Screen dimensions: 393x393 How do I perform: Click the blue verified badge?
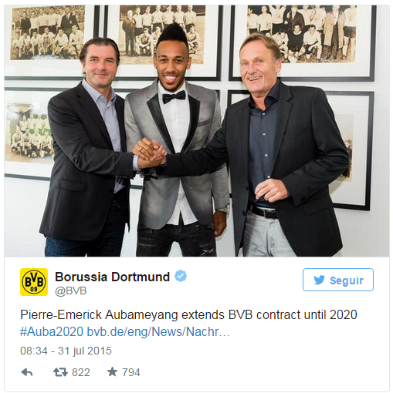click(181, 277)
